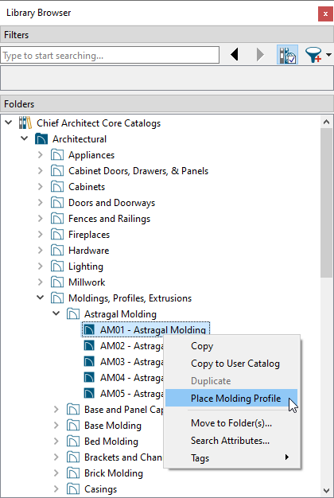
Task: Select the Fireplaces folder item
Action: click(x=89, y=235)
